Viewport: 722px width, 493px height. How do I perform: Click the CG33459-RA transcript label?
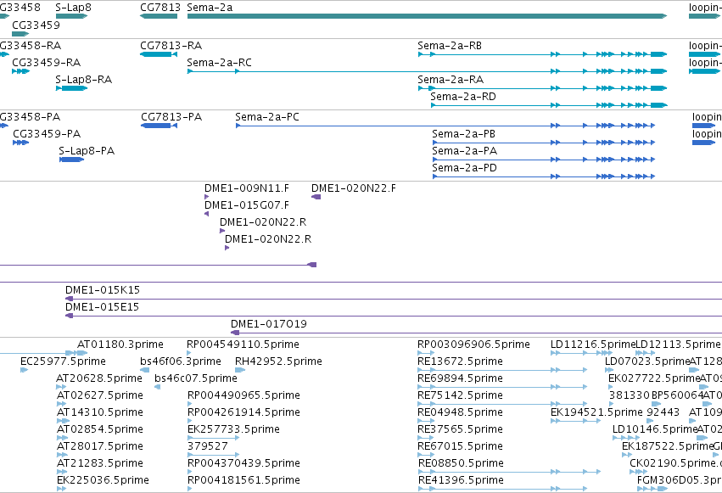tap(46, 63)
